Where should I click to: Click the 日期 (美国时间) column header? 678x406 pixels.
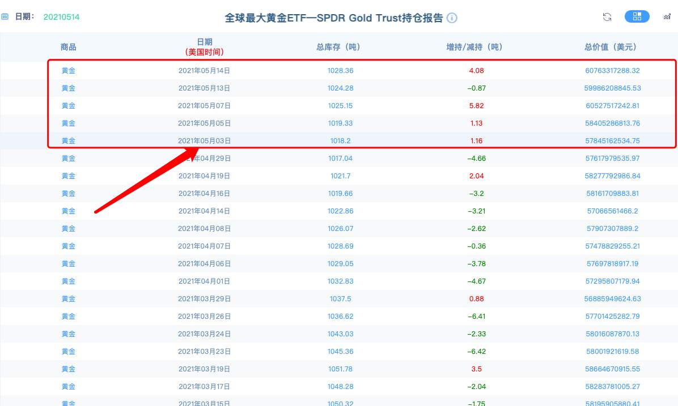(204, 46)
